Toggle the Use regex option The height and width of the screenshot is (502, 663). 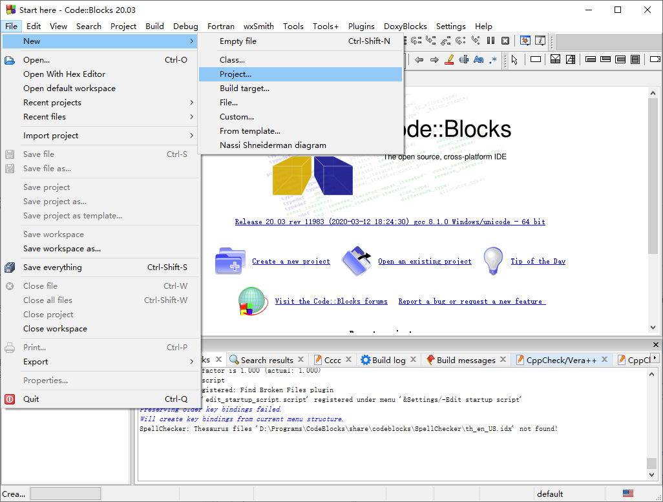tap(493, 61)
